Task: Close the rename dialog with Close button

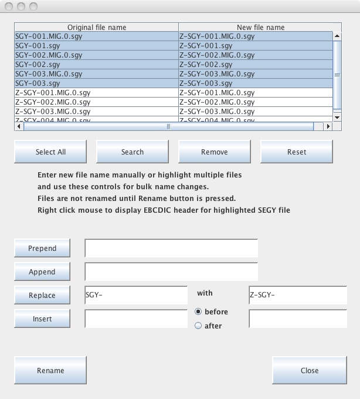Action: 309,370
